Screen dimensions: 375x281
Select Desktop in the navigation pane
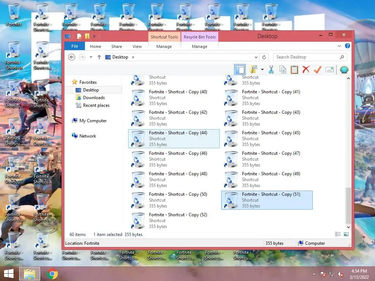91,90
